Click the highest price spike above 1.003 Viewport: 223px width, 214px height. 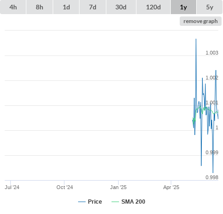click(196, 39)
